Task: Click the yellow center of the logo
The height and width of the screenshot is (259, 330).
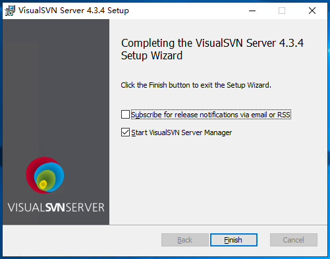Action: coord(43,185)
